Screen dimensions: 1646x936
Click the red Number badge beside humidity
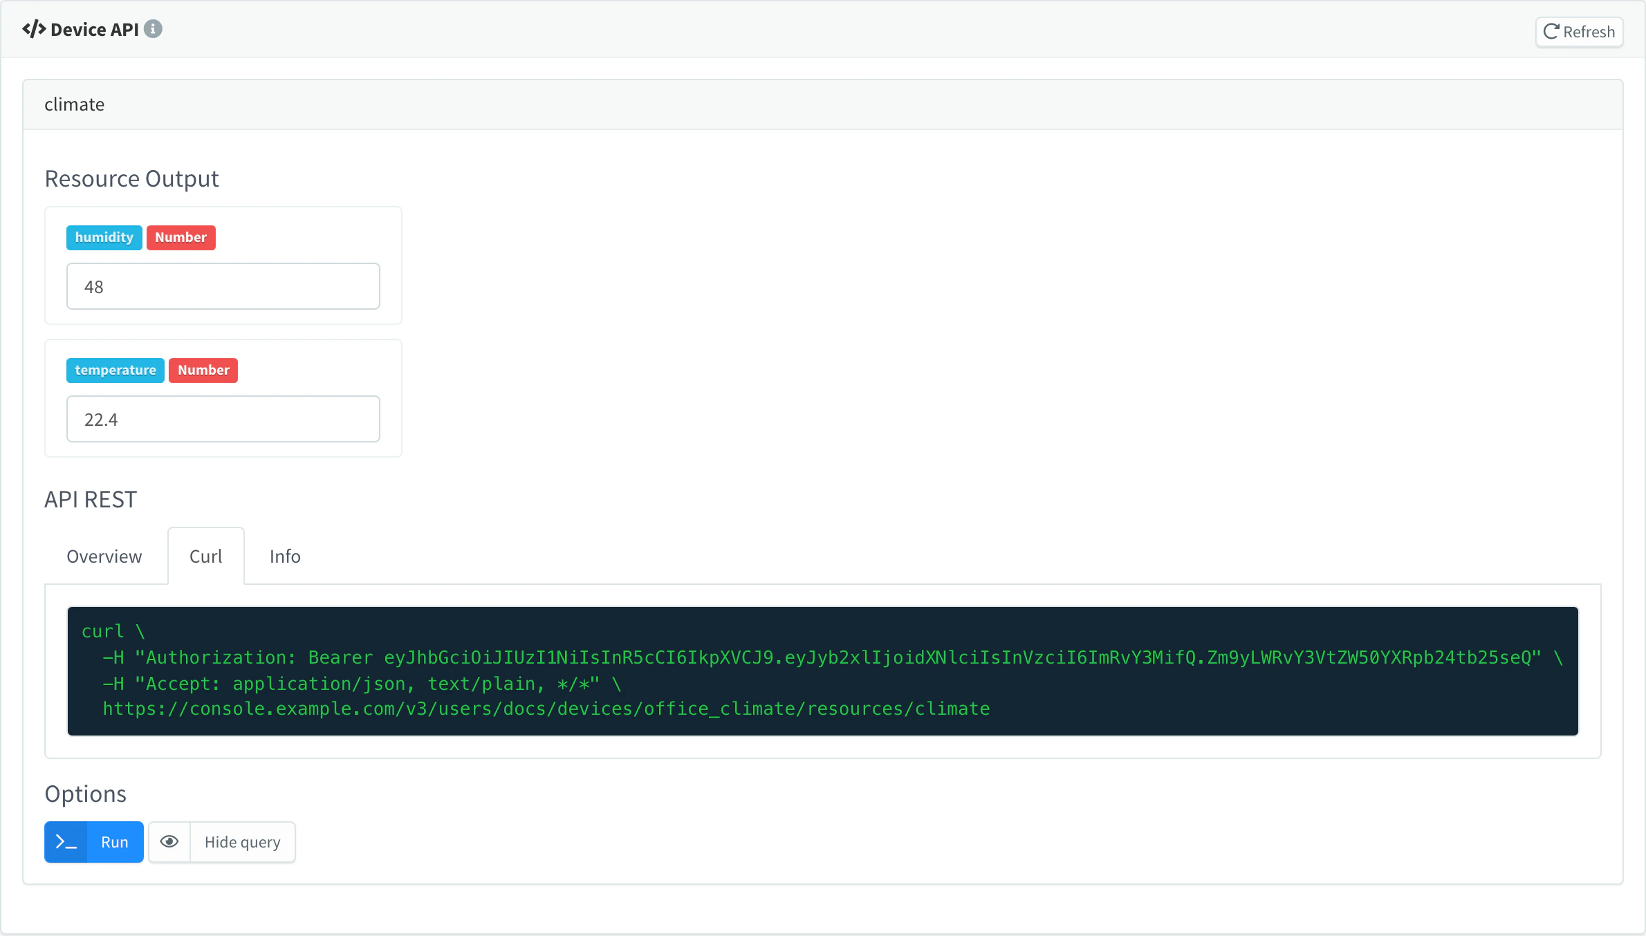coord(181,237)
